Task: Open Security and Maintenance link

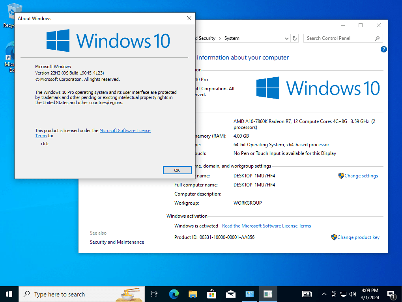Action: pyautogui.click(x=117, y=242)
